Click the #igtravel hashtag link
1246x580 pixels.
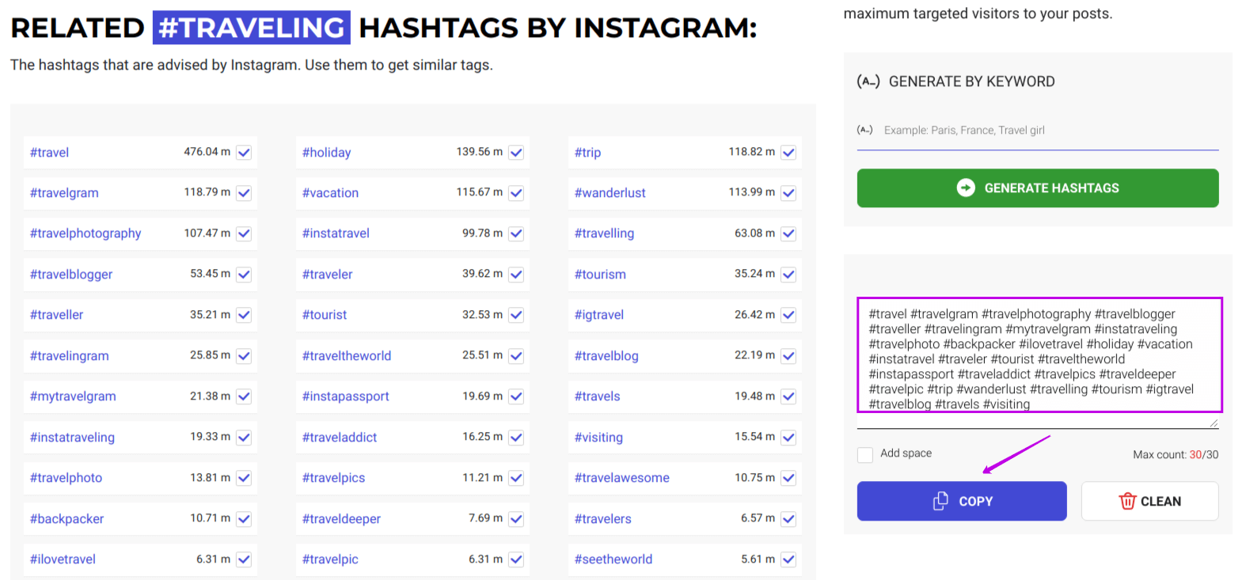(x=599, y=314)
